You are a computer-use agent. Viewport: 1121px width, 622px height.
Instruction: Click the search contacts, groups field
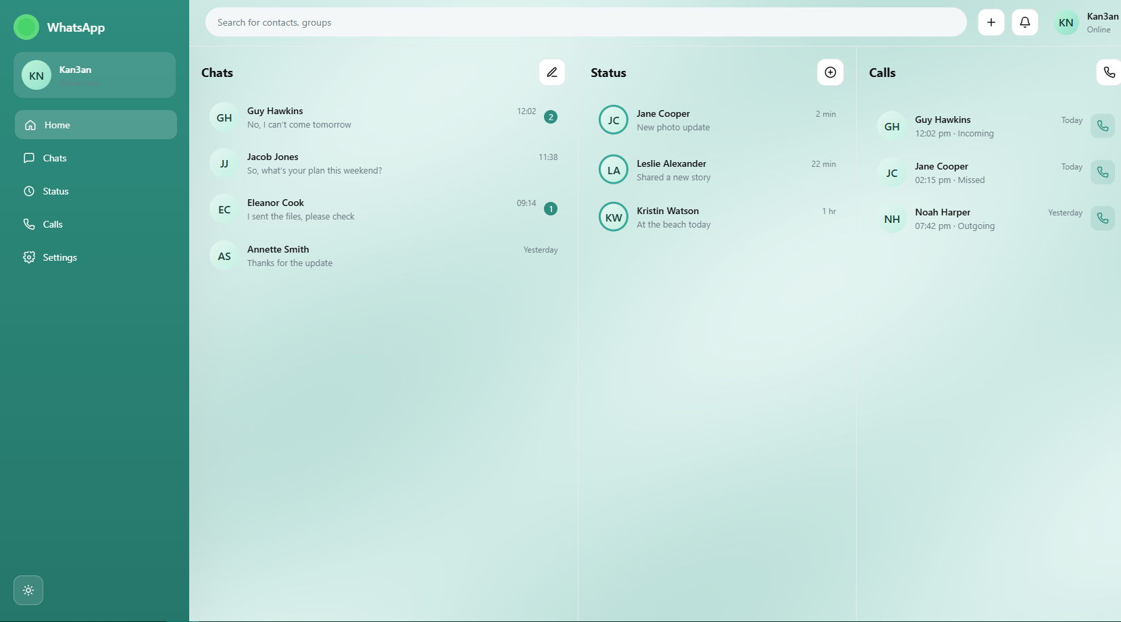[585, 22]
